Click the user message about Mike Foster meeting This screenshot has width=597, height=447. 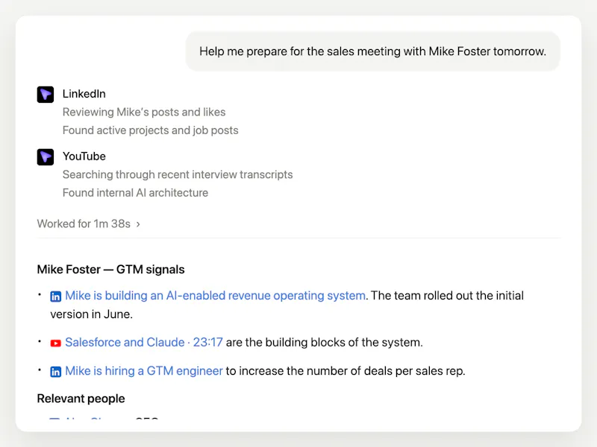click(372, 51)
